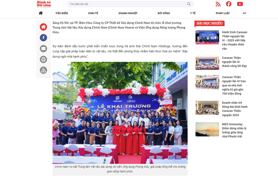Click the Kinh tế Đời sống logo
The width and height of the screenshot is (278, 176).
tap(44, 4)
